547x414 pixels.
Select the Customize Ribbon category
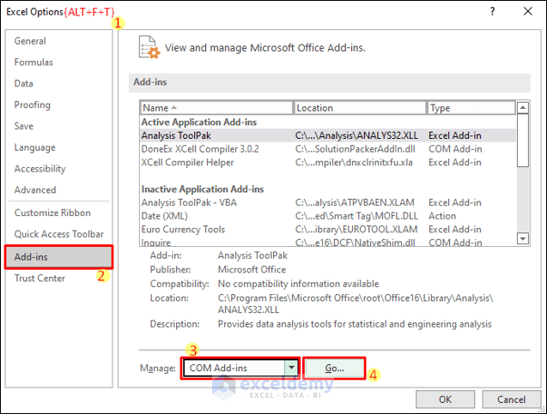pos(52,213)
